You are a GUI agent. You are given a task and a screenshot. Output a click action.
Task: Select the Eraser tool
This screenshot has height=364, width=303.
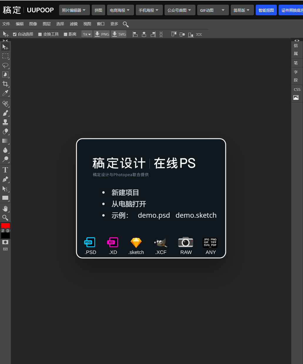point(5,132)
